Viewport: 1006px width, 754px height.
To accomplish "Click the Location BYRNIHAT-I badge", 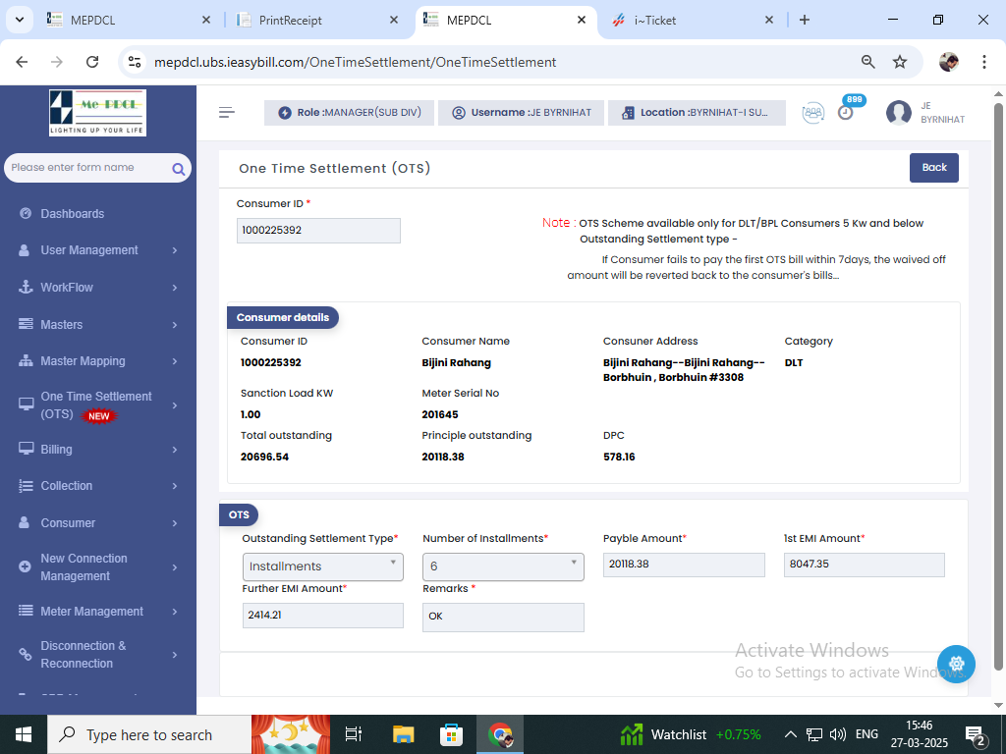I will click(x=697, y=113).
